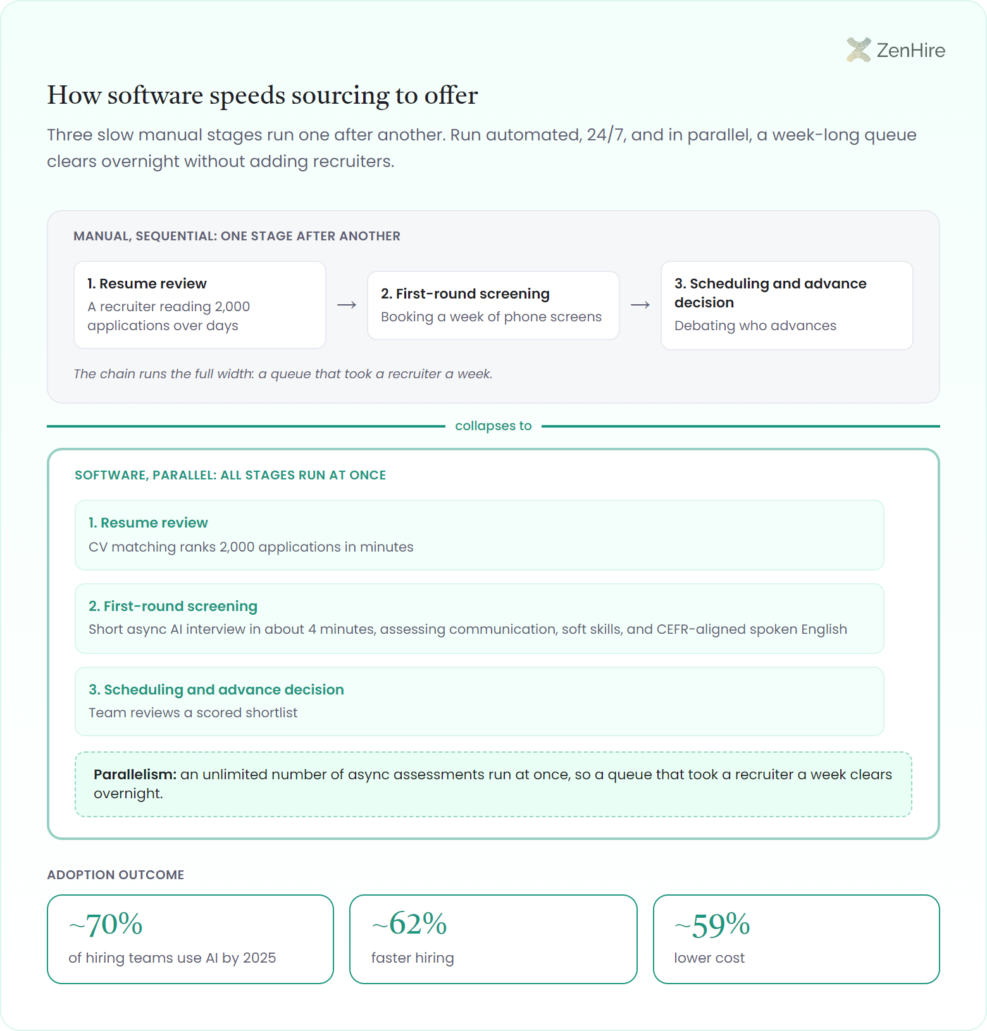This screenshot has height=1031, width=987.
Task: Select the ~59% lower cost card
Action: pyautogui.click(x=797, y=939)
